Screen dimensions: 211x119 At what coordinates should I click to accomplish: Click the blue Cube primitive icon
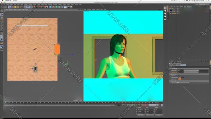pyautogui.click(x=50, y=7)
